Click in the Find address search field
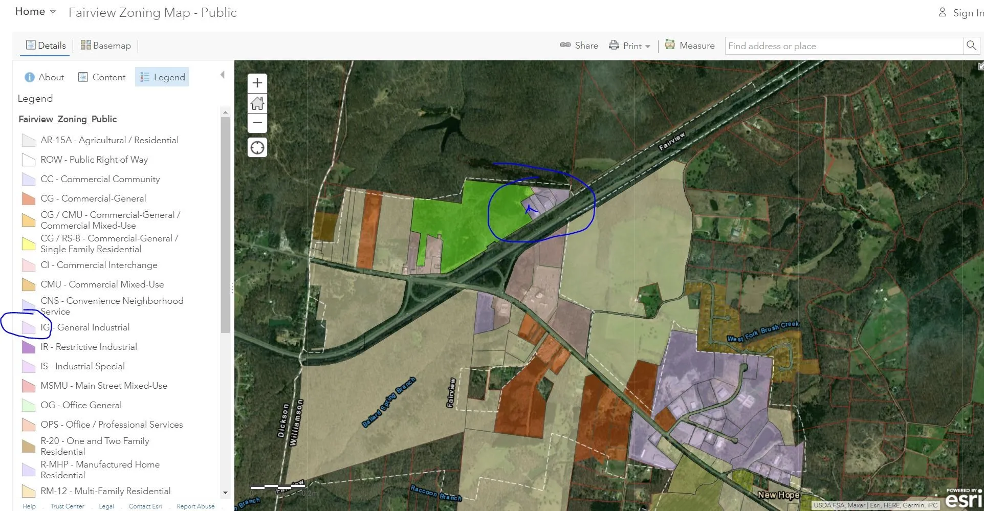984x511 pixels. [x=843, y=46]
